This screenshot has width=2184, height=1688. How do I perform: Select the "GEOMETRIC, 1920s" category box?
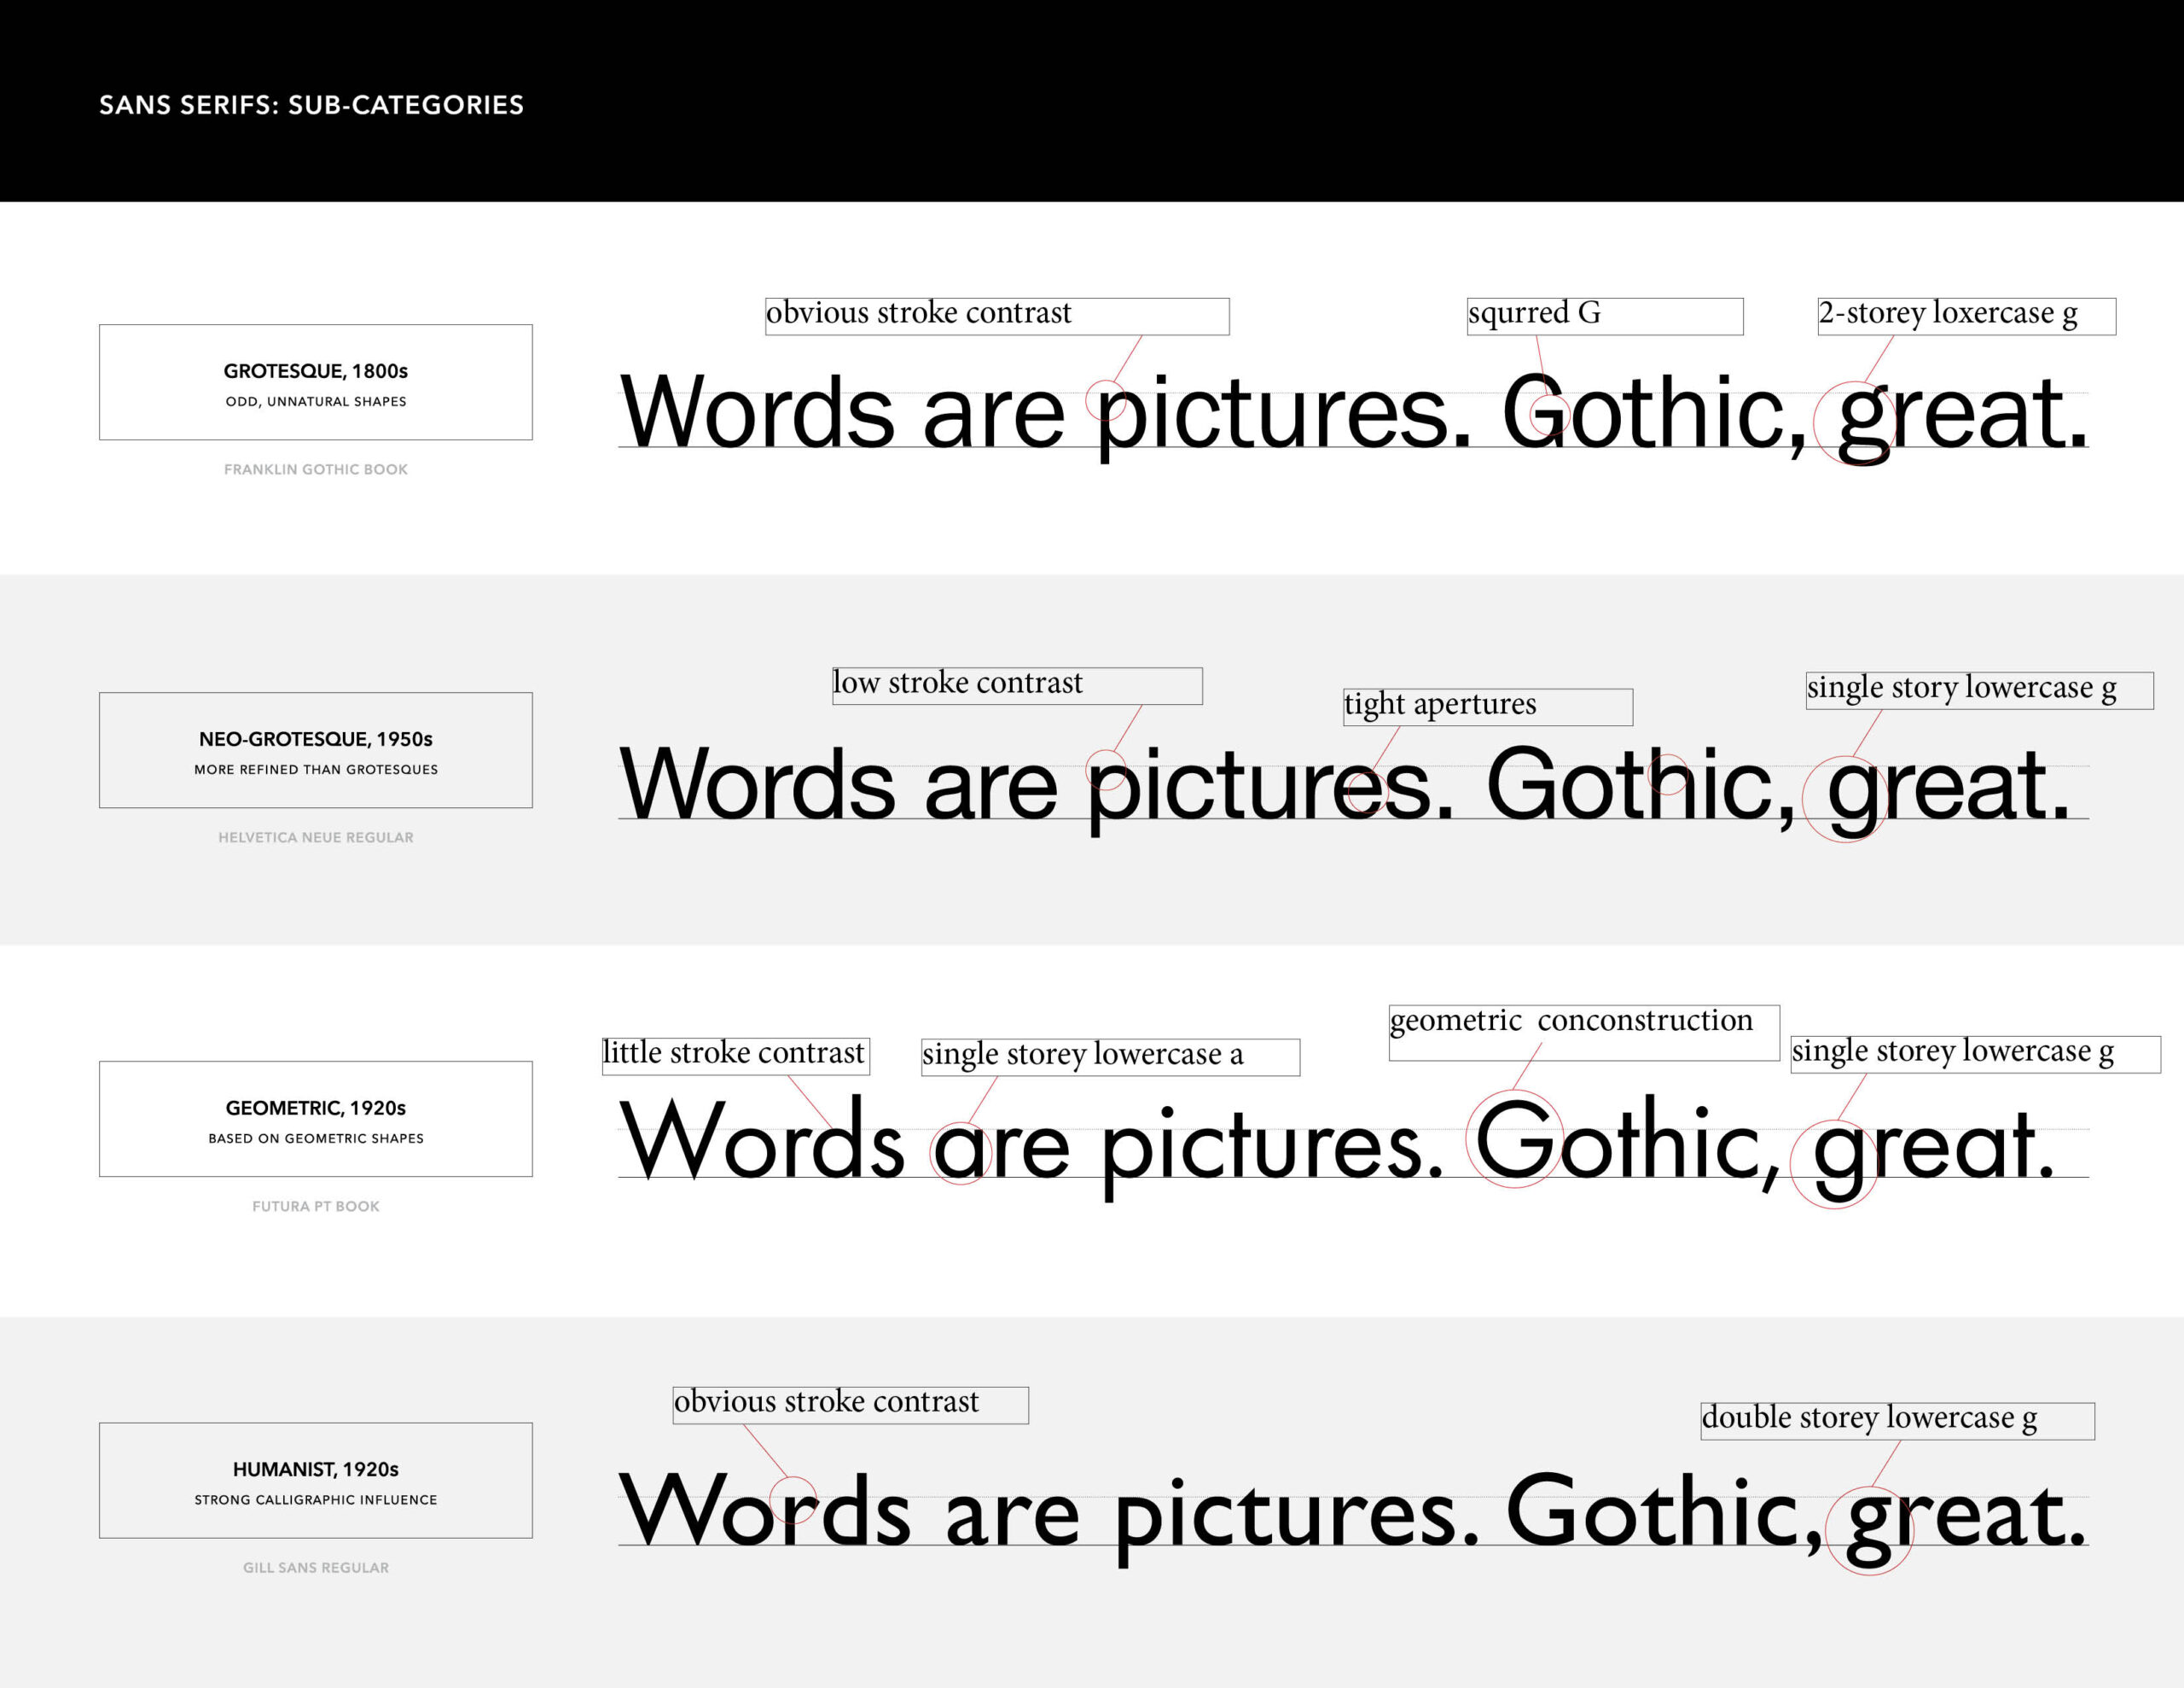(315, 1119)
